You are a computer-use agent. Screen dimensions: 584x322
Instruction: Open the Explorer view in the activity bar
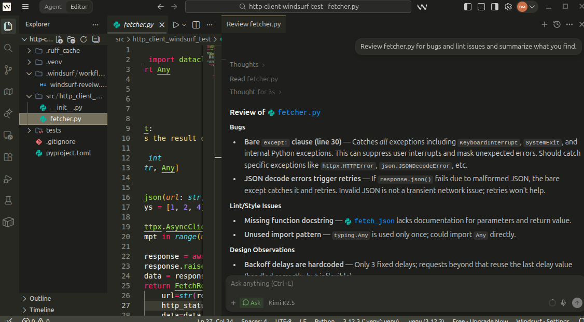(8, 26)
